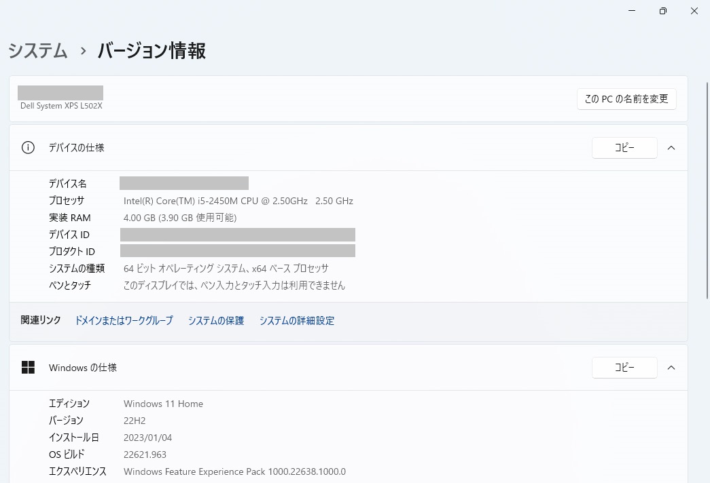Click the vertical scrollbar thumb
This screenshot has width=710, height=483.
(707, 190)
